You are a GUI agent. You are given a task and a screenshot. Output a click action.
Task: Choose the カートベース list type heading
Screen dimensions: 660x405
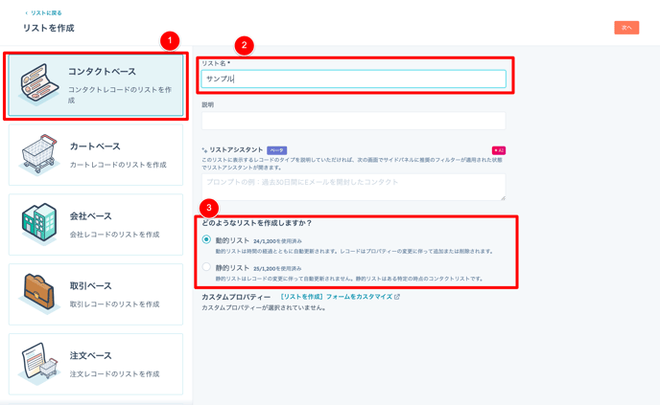pyautogui.click(x=95, y=146)
